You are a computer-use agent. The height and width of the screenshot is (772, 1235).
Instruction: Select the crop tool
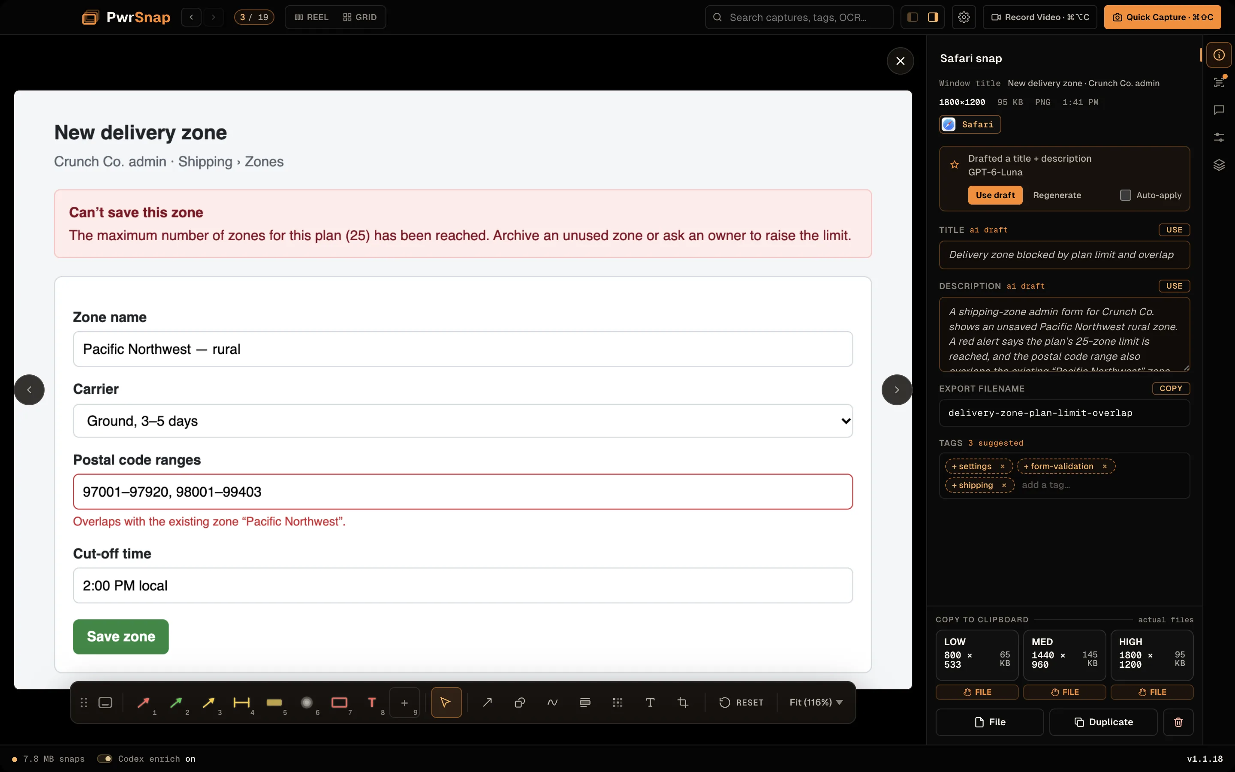(x=683, y=703)
